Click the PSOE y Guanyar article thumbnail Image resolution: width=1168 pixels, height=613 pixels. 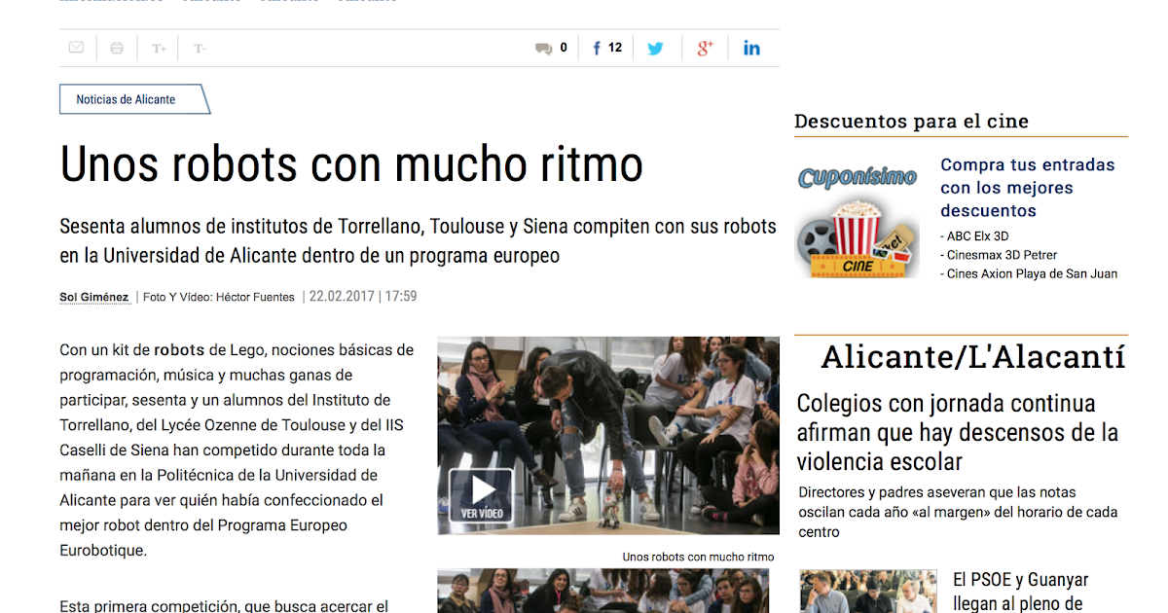868,592
